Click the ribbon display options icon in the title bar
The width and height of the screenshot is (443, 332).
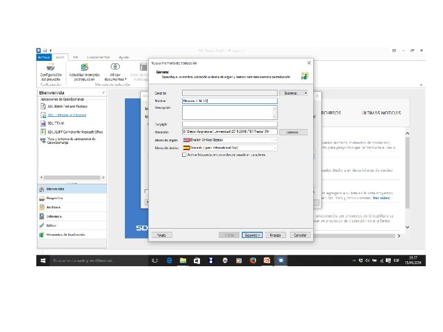394,50
